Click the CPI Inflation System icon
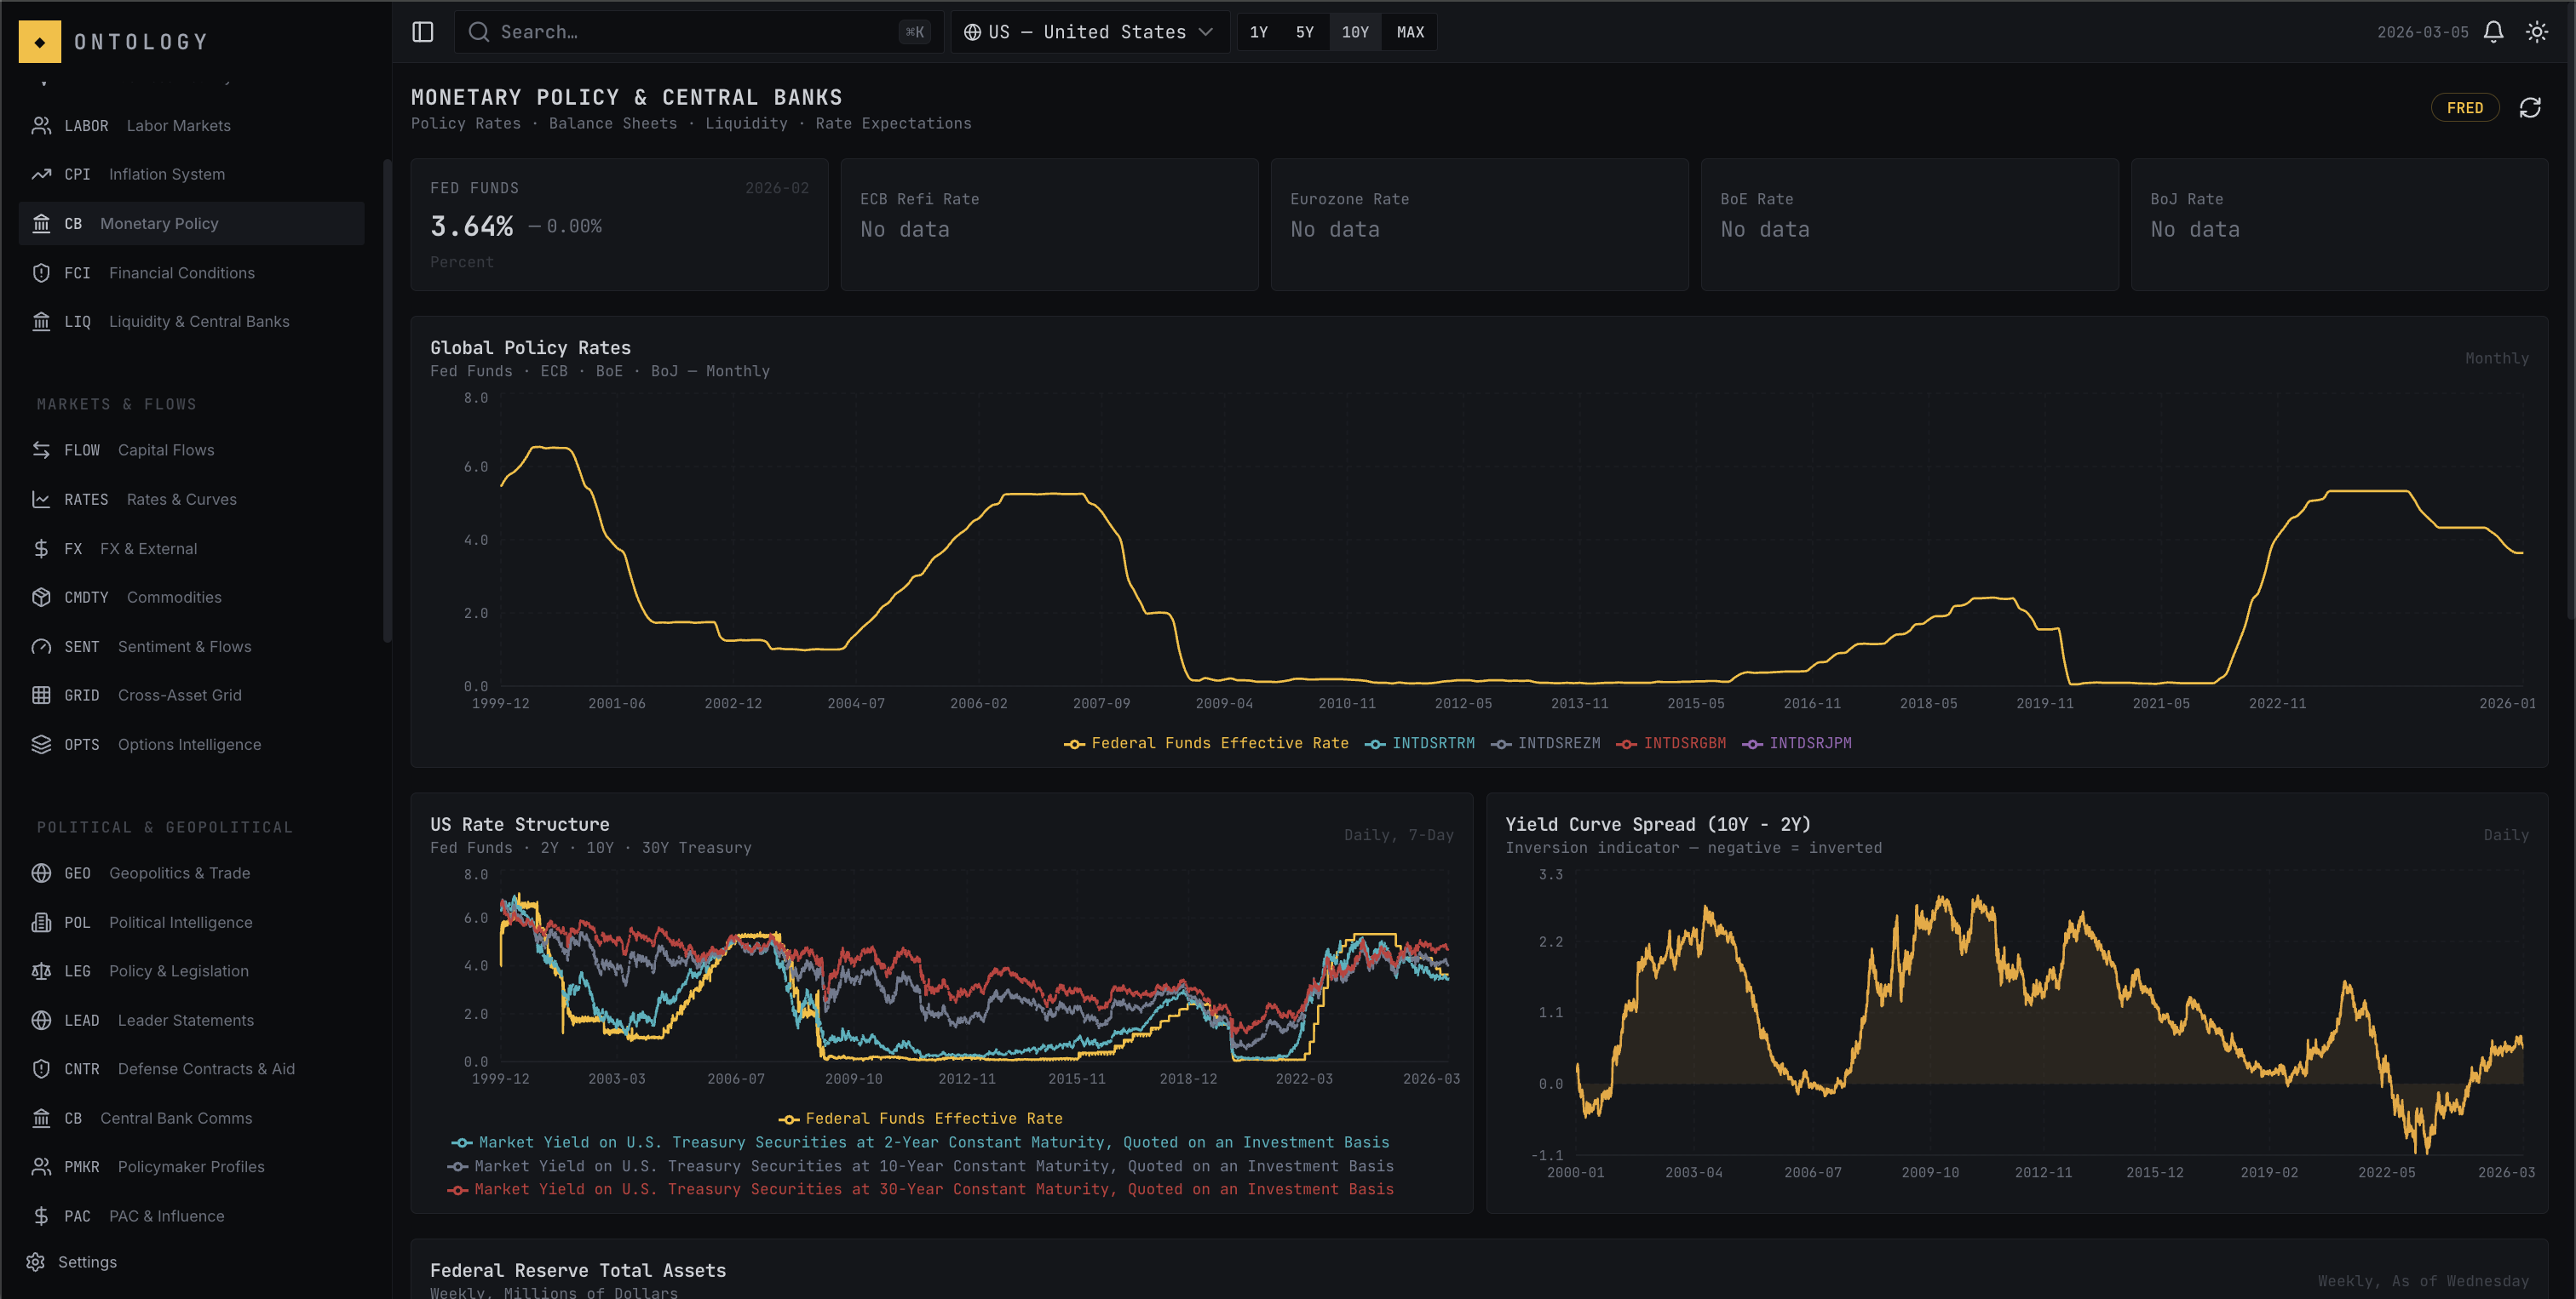2576x1299 pixels. click(x=41, y=174)
